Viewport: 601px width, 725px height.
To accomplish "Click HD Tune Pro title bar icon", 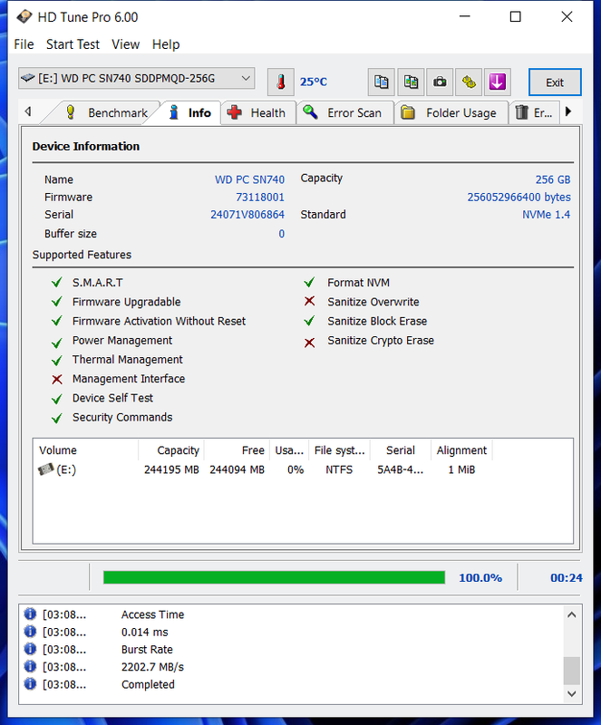I will click(x=24, y=17).
